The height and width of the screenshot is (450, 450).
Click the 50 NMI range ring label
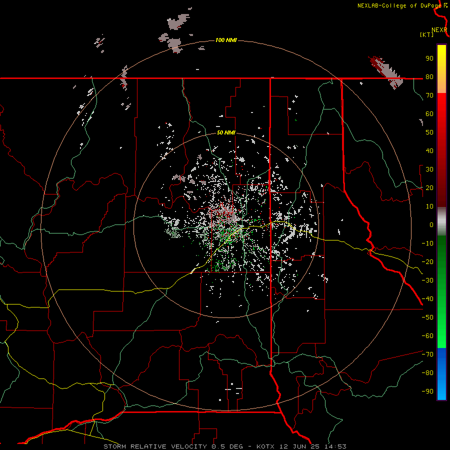[x=226, y=132]
